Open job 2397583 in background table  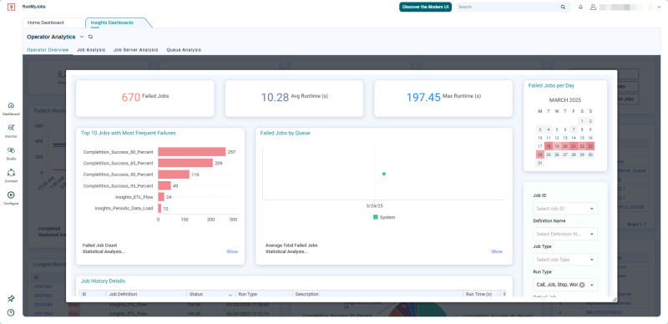click(x=43, y=286)
